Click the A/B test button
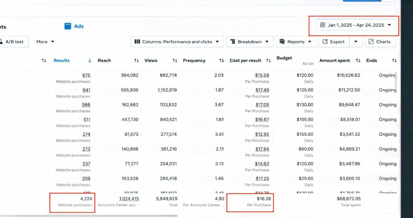Viewport: 413px width, 218px height. (x=13, y=42)
